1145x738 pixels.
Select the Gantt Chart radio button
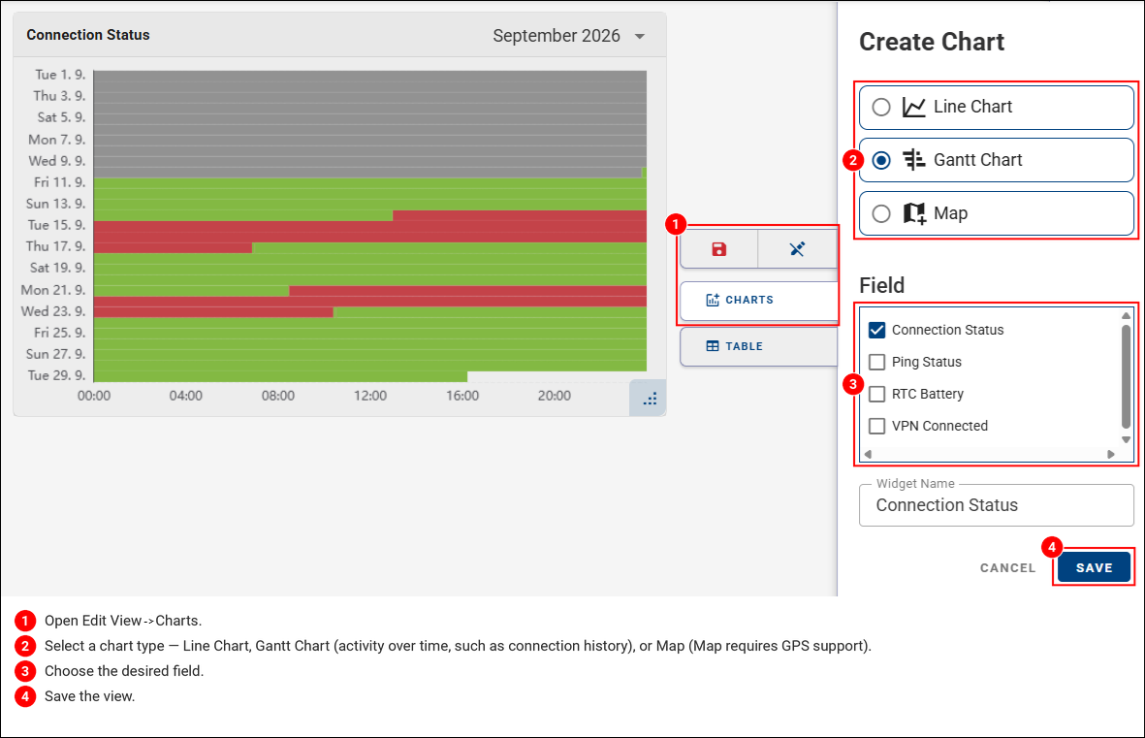point(881,160)
